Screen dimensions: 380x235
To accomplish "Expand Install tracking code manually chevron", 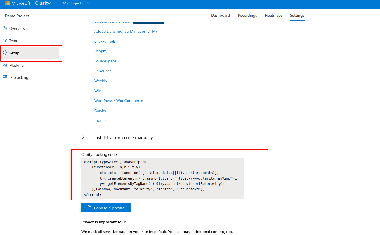I will (x=83, y=137).
